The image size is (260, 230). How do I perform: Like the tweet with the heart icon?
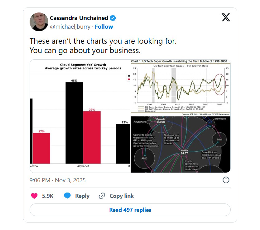click(34, 196)
